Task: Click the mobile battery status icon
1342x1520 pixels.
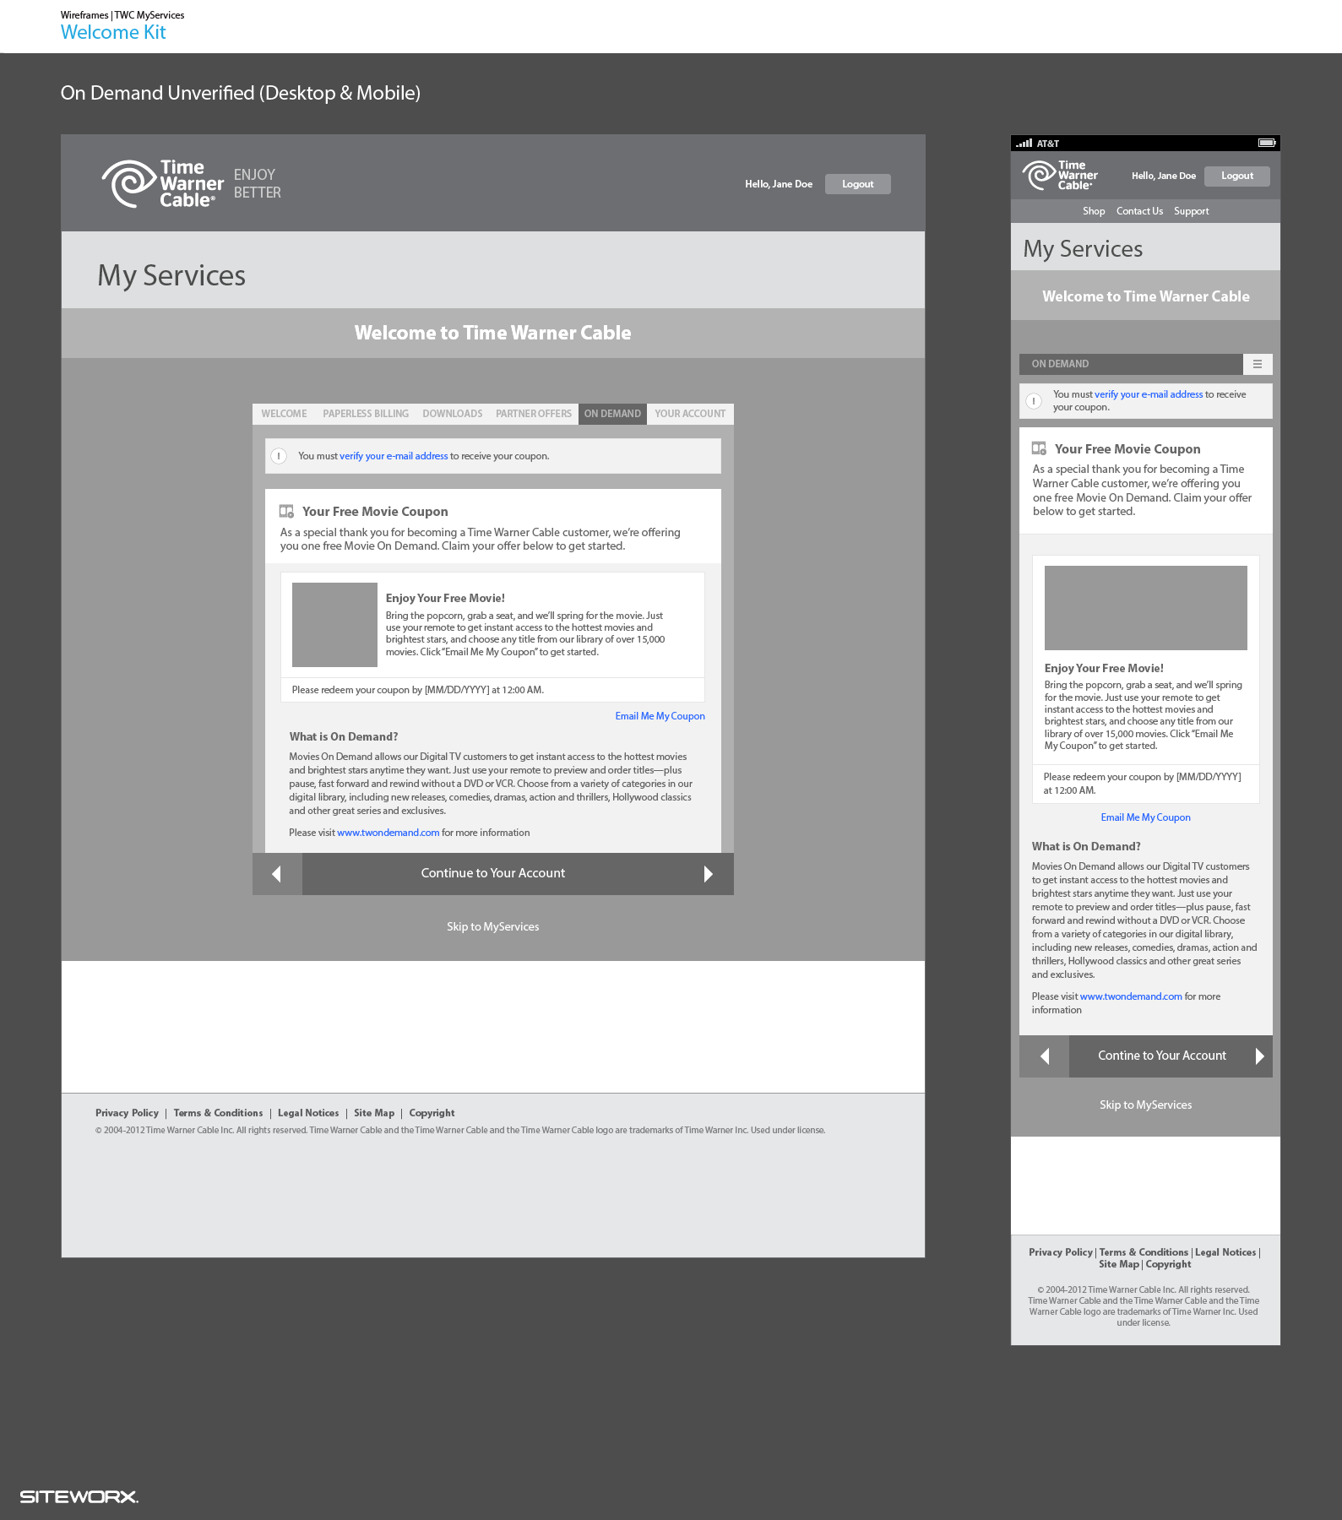Action: coord(1266,143)
